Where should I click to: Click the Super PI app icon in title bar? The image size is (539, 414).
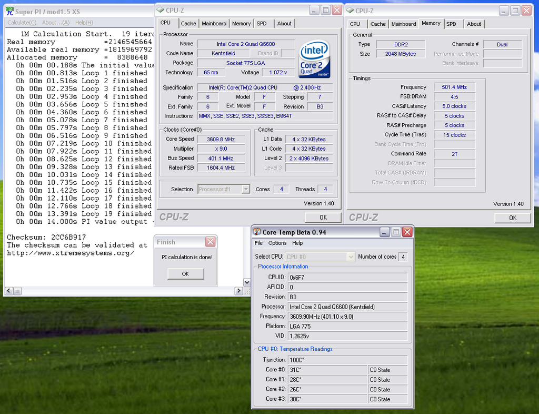[x=9, y=12]
